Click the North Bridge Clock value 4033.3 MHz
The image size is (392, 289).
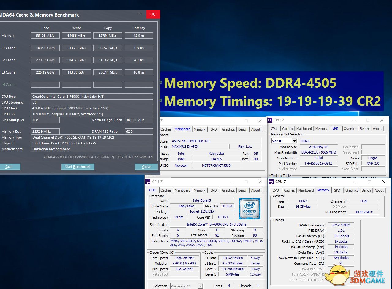[x=139, y=120]
